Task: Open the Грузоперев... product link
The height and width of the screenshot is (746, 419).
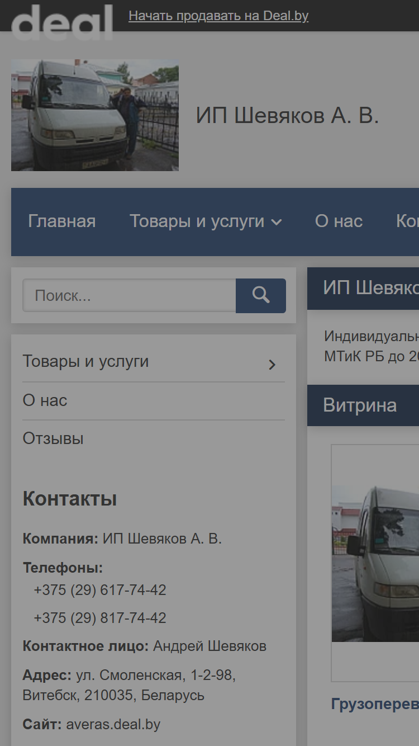Action: [375, 703]
